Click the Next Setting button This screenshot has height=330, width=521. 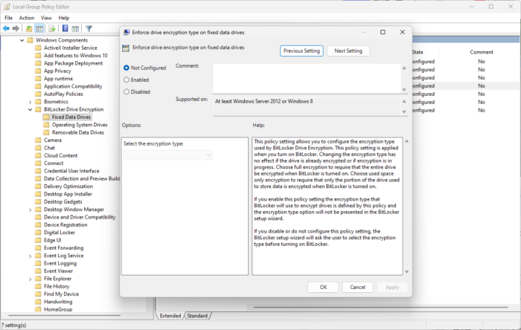tap(348, 51)
